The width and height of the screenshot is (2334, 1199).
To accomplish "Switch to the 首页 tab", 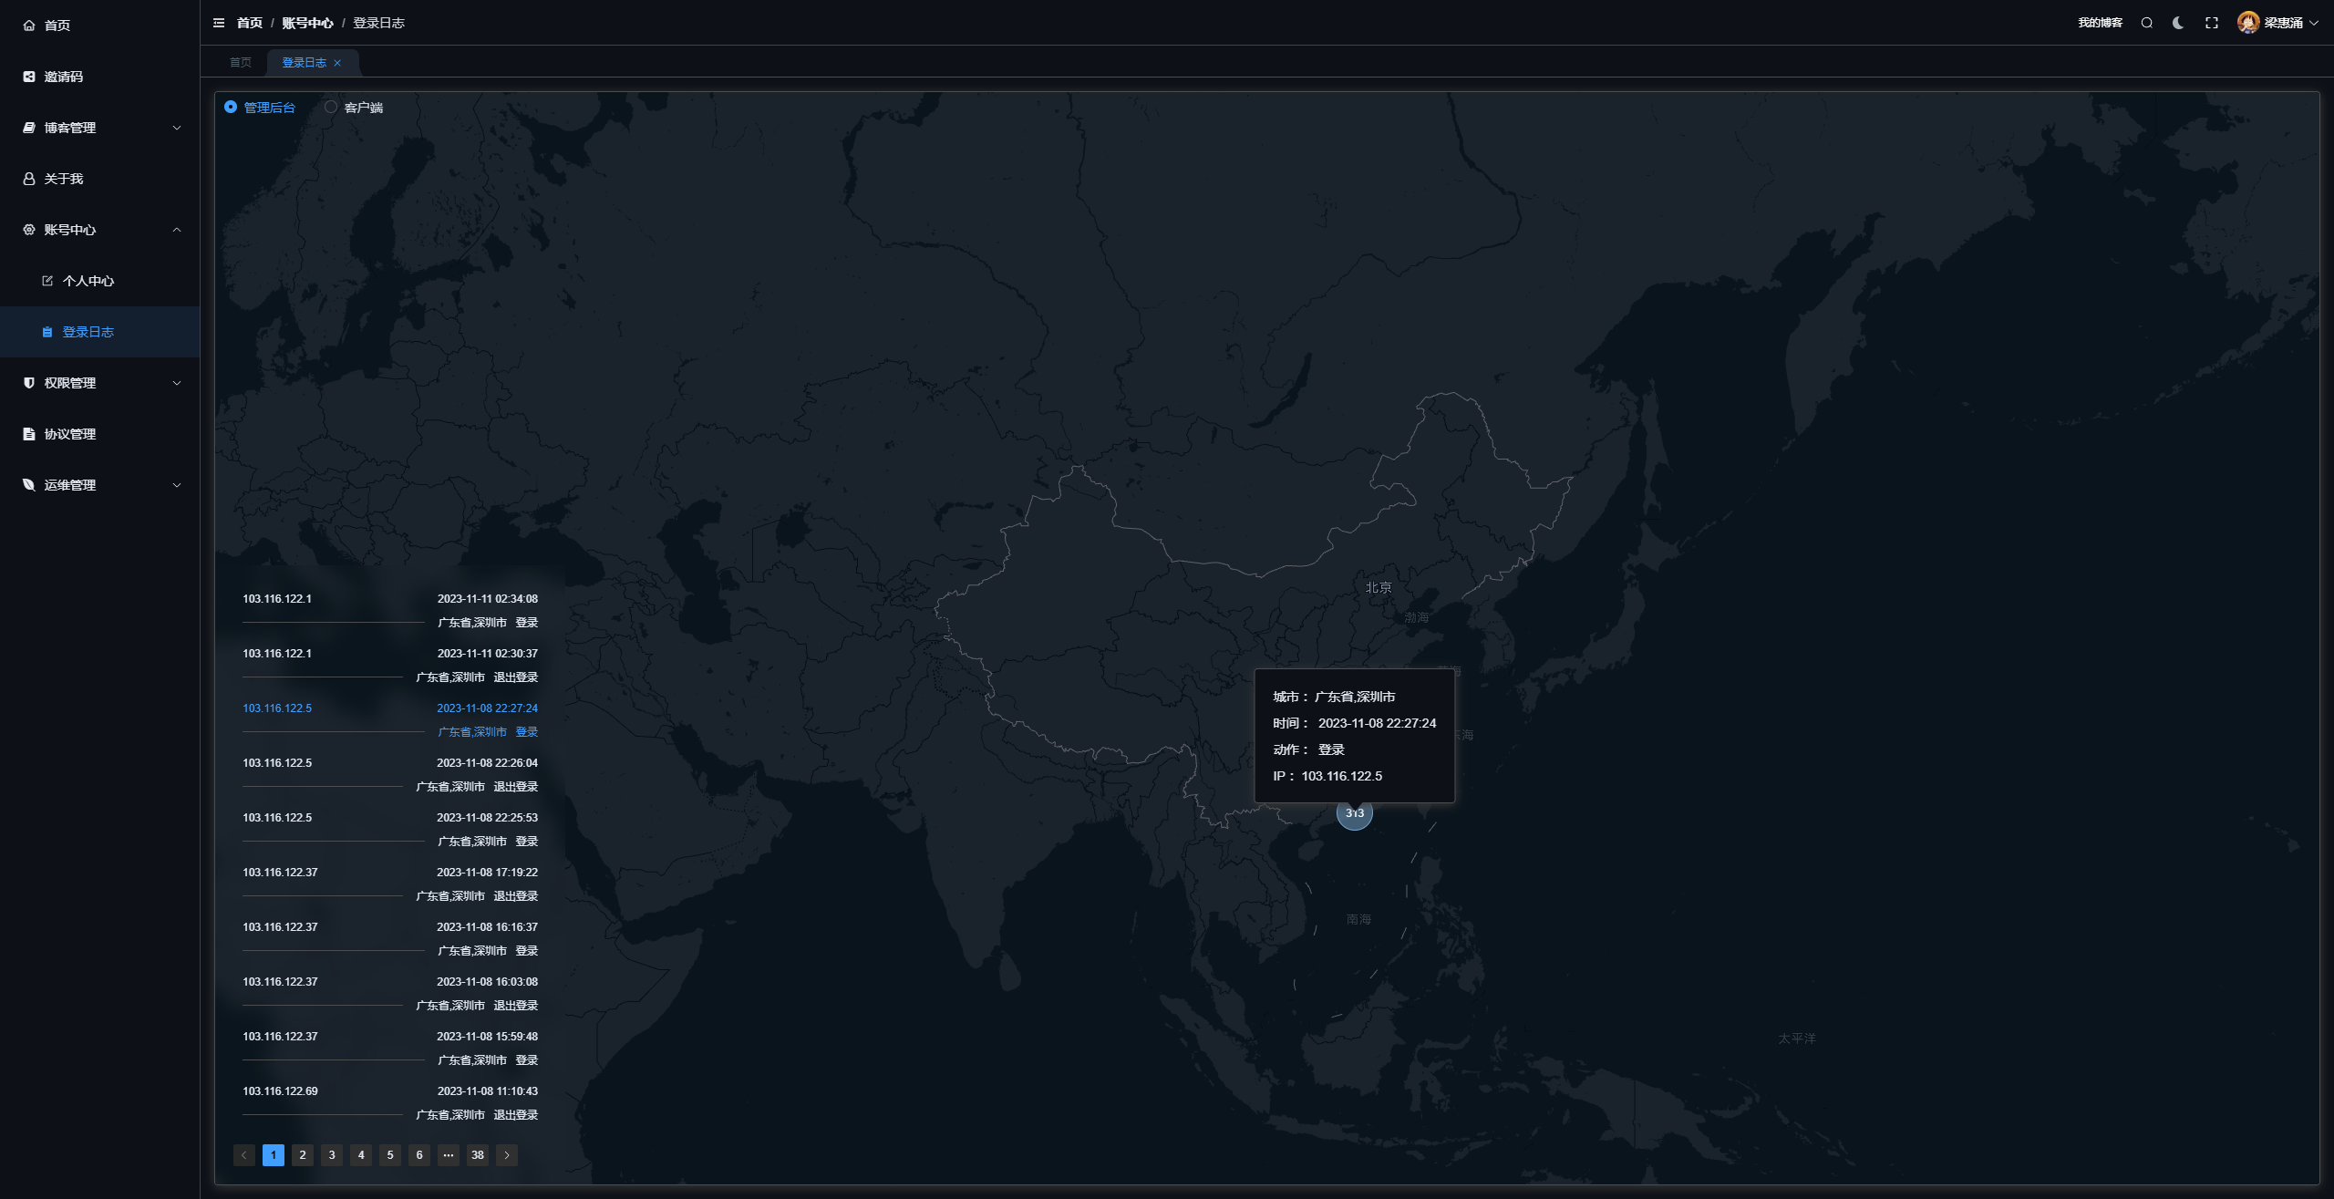I will coord(241,62).
